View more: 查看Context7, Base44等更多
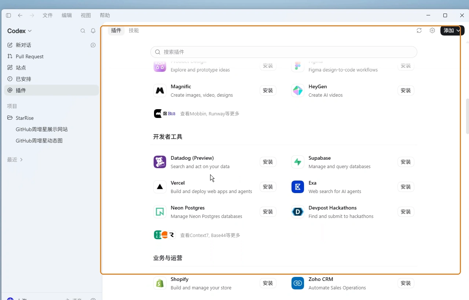 pos(210,236)
